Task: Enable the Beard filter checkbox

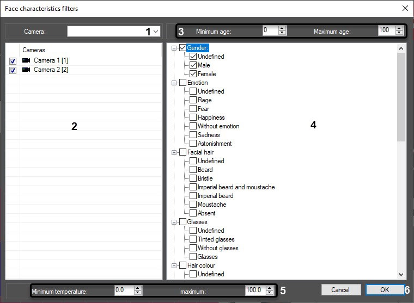Action: click(193, 170)
